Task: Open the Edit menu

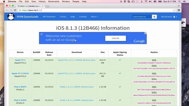Action: click(x=27, y=1)
